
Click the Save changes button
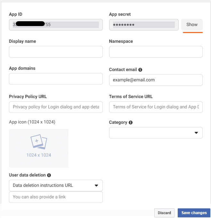point(194,213)
